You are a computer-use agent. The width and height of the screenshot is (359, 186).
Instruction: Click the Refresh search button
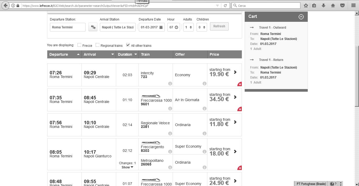pos(219,26)
